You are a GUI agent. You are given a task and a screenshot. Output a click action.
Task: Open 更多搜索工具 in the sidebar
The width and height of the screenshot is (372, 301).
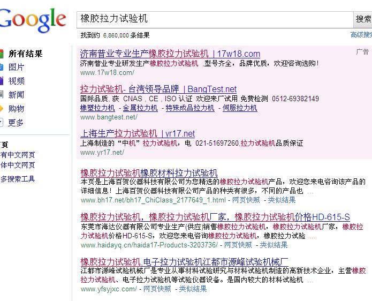click(18, 179)
